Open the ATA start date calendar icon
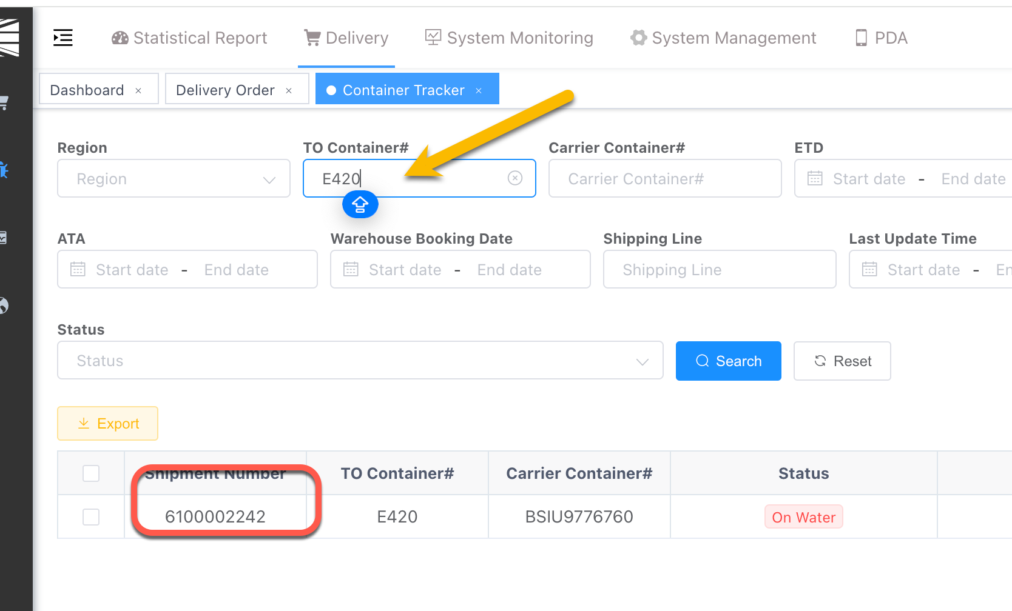Screen dimensions: 1012x611 pyautogui.click(x=77, y=269)
